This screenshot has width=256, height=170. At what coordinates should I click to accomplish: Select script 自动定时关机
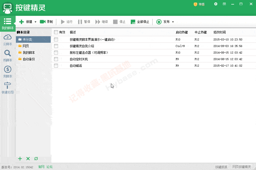coord(79,59)
